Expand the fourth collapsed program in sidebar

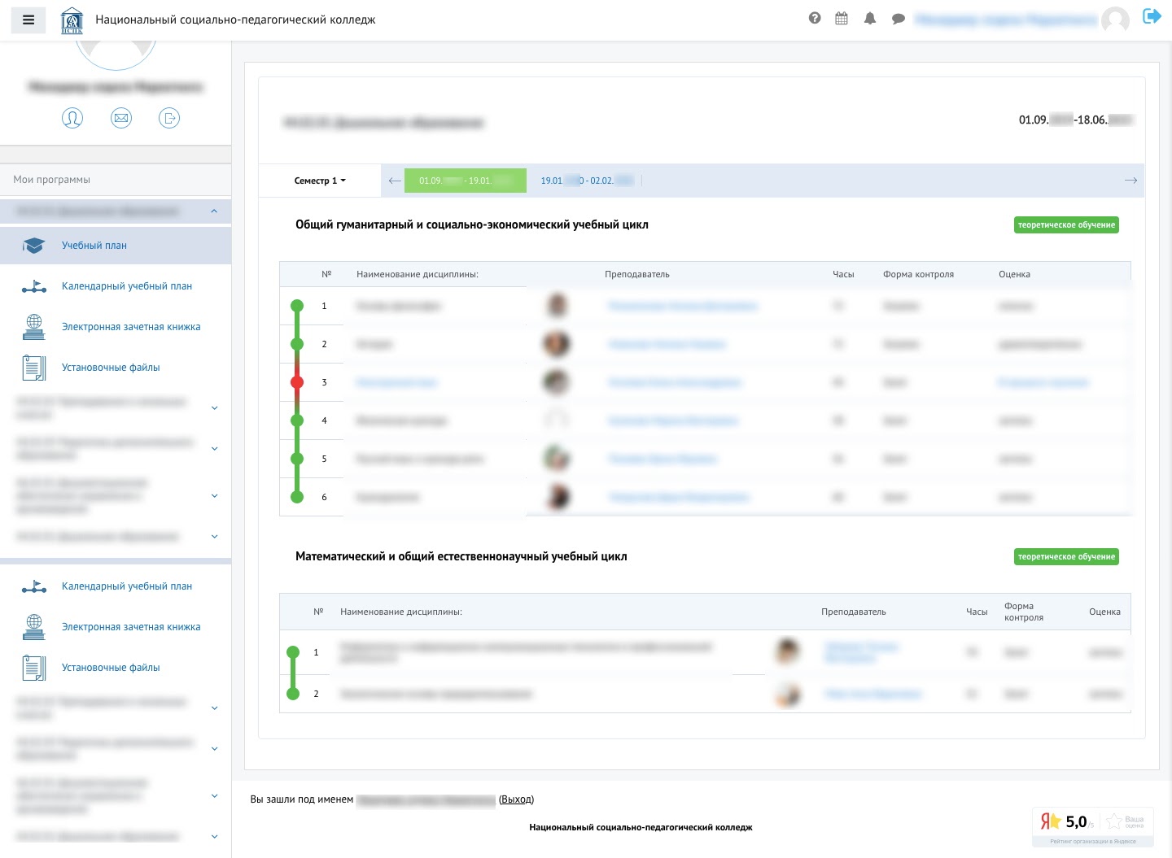(214, 536)
